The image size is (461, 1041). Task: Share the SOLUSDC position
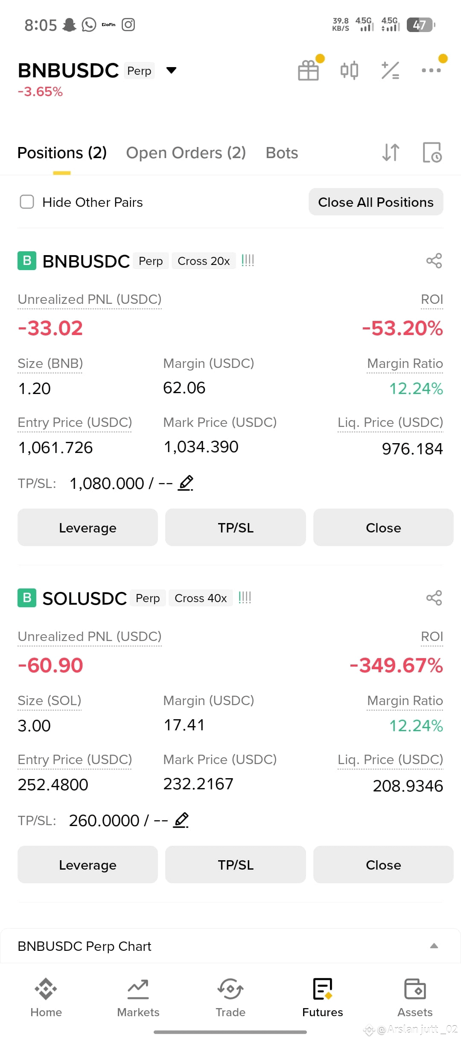[434, 598]
